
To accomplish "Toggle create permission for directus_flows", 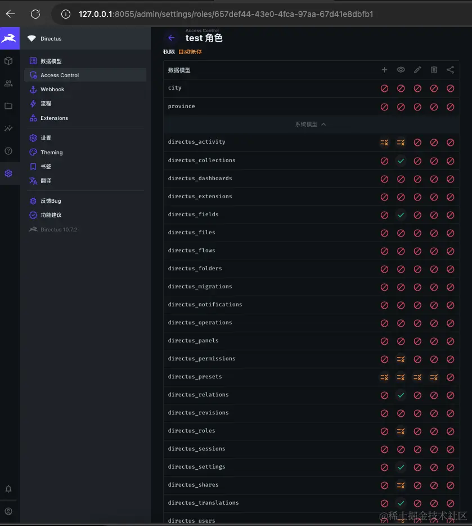I will tap(384, 251).
